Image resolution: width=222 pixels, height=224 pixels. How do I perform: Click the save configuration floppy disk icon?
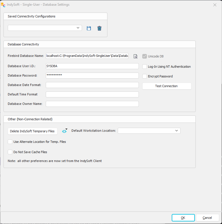89,28
